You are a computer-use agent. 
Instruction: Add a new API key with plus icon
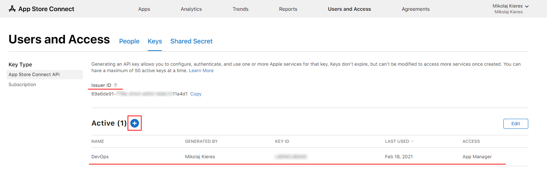(134, 123)
